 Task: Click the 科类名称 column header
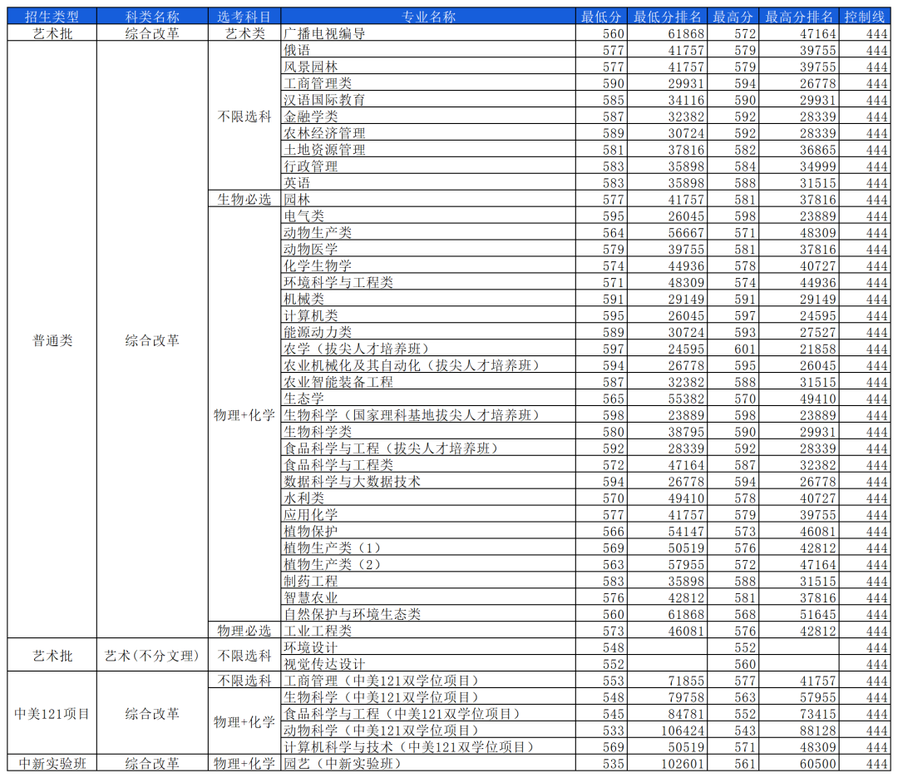pyautogui.click(x=152, y=17)
